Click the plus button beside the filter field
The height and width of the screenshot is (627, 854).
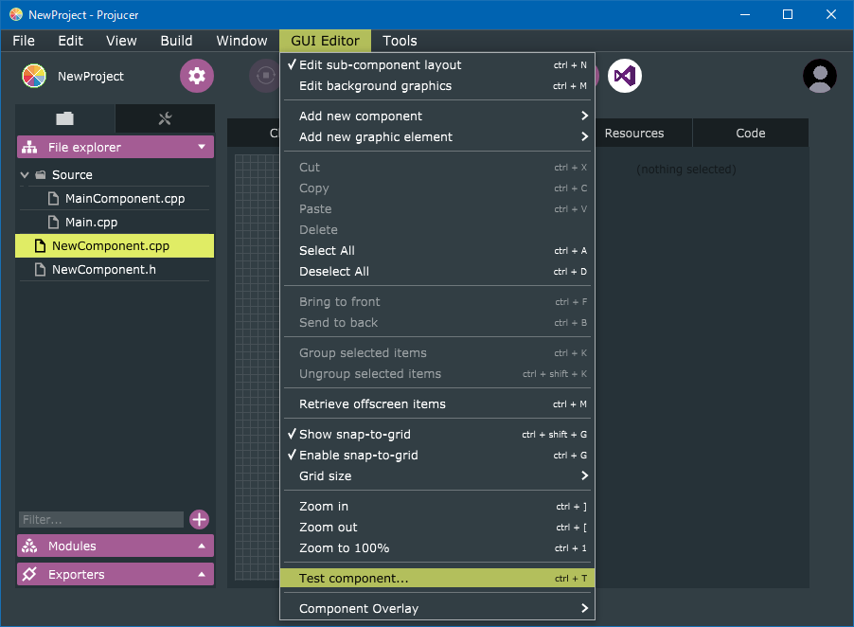point(199,519)
